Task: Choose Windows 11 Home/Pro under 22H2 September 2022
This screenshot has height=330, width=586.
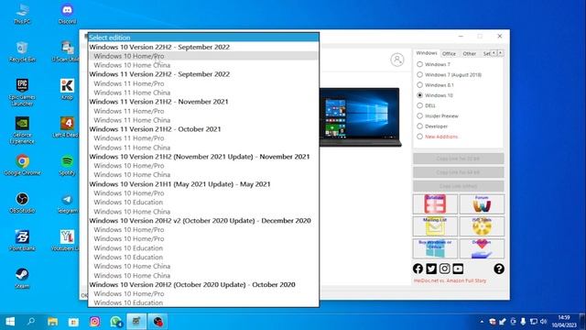Action: [203, 83]
